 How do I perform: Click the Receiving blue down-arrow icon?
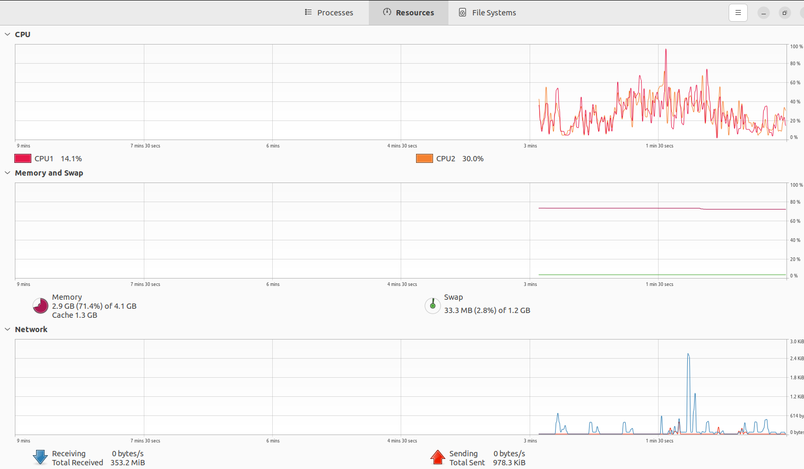pyautogui.click(x=40, y=457)
